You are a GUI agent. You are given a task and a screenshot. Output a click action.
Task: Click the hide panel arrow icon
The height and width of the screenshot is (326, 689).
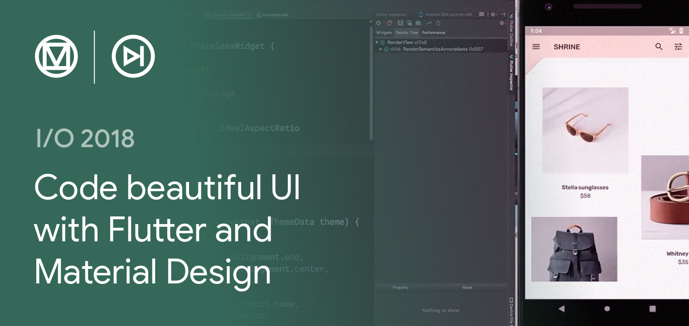pyautogui.click(x=503, y=14)
